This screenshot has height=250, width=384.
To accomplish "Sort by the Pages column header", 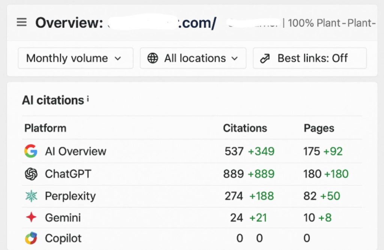I will (319, 128).
